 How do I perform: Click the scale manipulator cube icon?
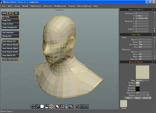pyautogui.click(x=66, y=106)
